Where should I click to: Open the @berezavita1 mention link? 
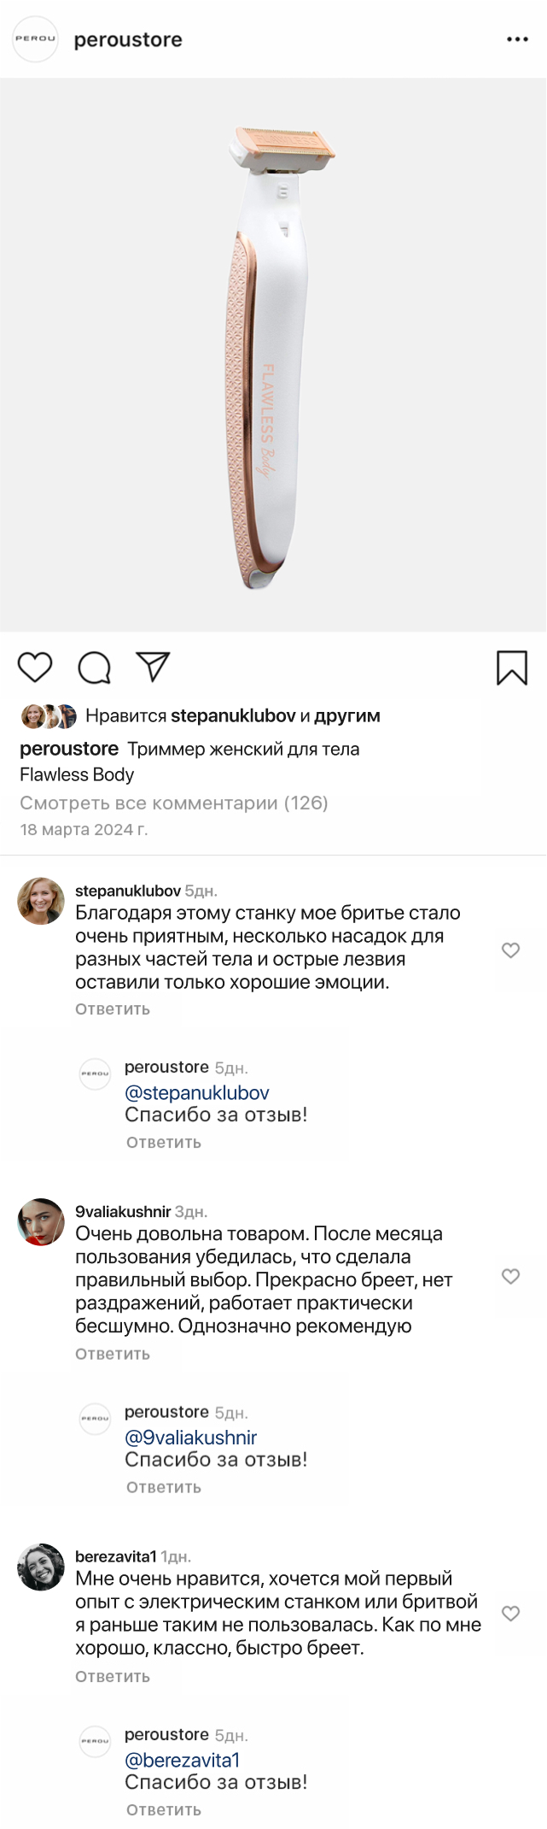pyautogui.click(x=183, y=1760)
